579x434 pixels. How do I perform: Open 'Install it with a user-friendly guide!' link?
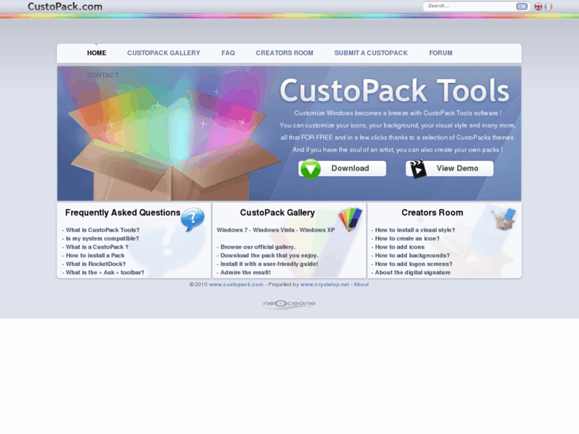(269, 264)
